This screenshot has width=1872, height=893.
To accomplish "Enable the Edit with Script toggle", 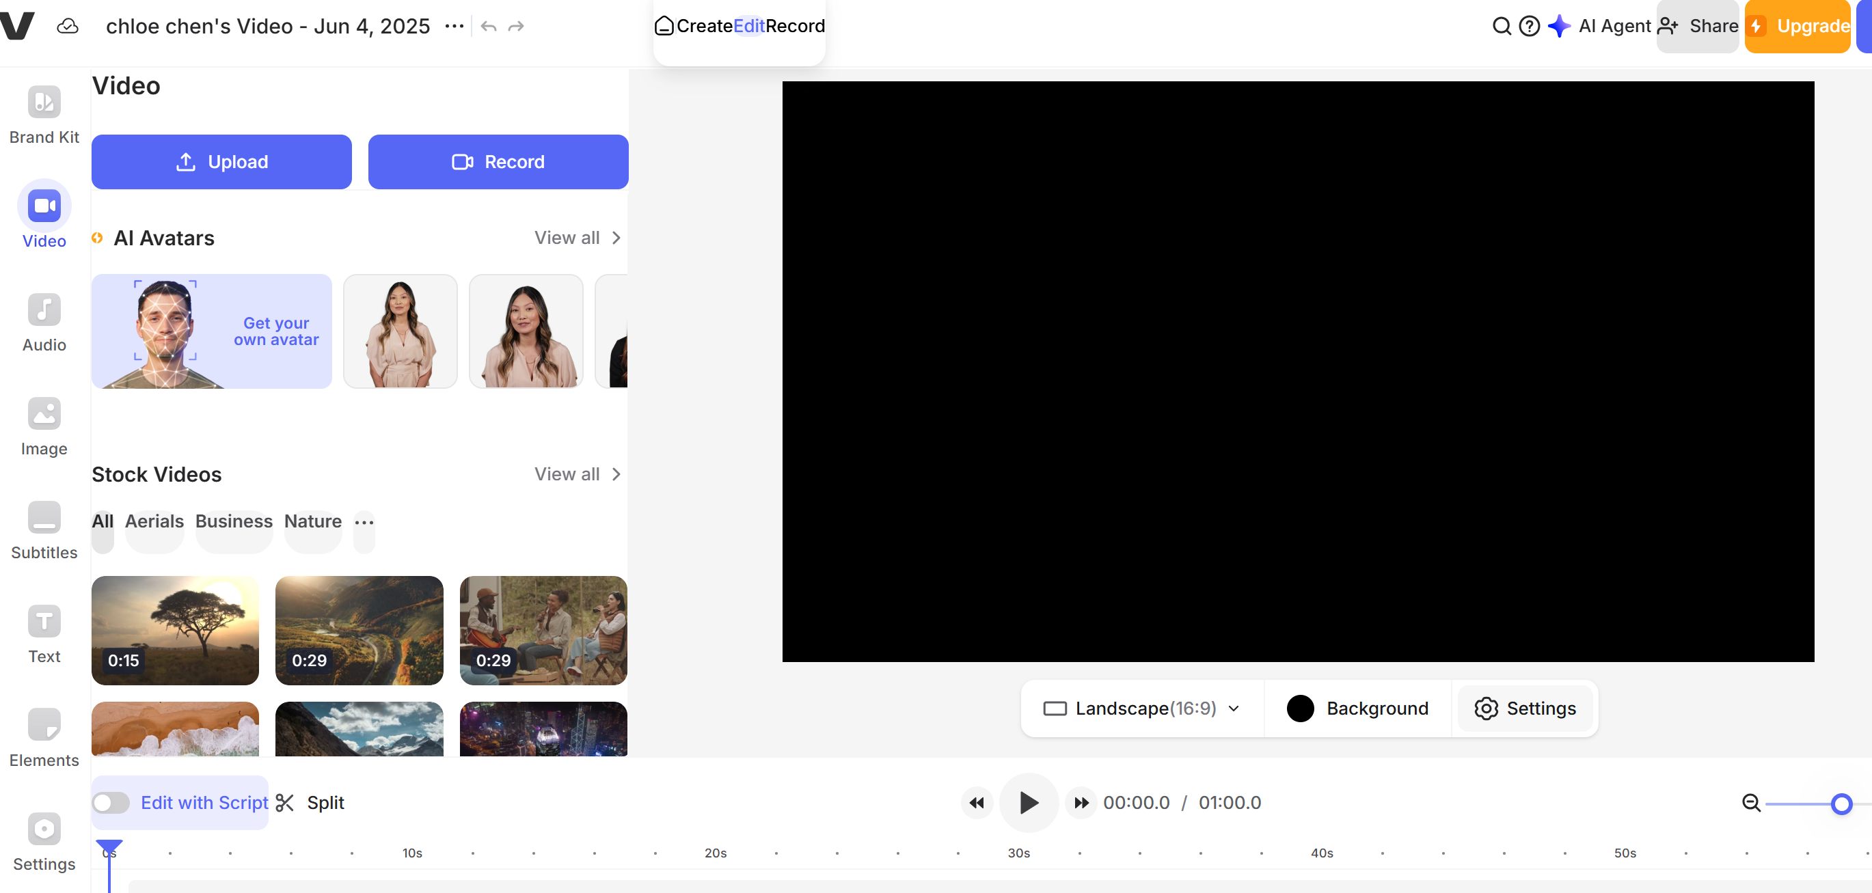I will (x=111, y=803).
